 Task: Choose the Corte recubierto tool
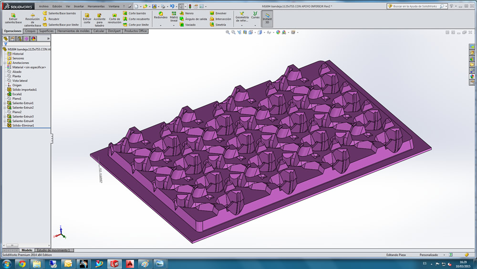click(136, 19)
